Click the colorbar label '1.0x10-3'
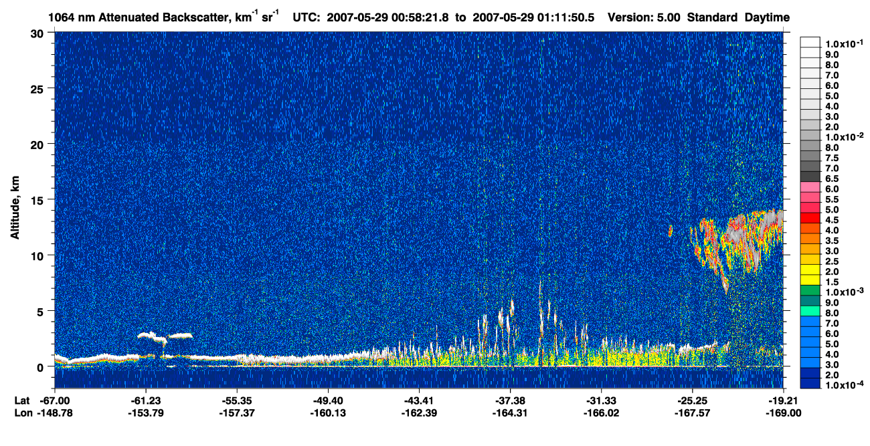Viewport: 870px width, 446px height. point(845,292)
